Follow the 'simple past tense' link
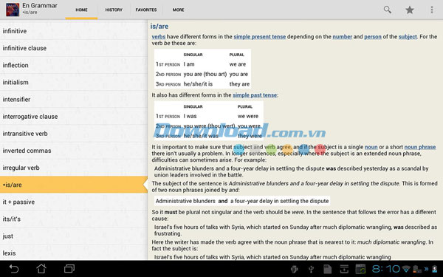443x277 pixels. [255, 95]
